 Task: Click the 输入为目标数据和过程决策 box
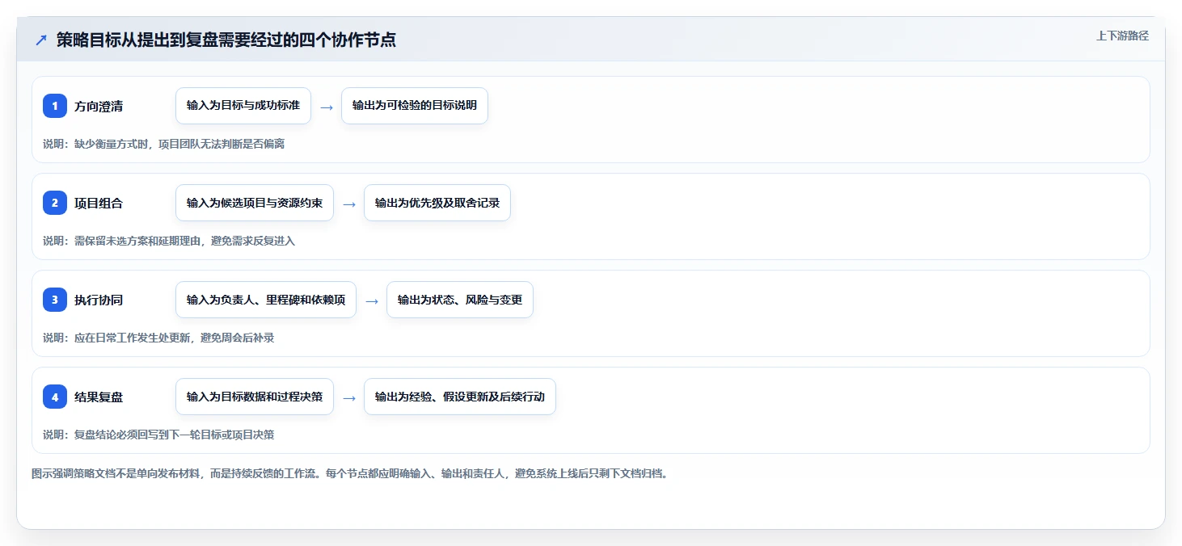[255, 397]
